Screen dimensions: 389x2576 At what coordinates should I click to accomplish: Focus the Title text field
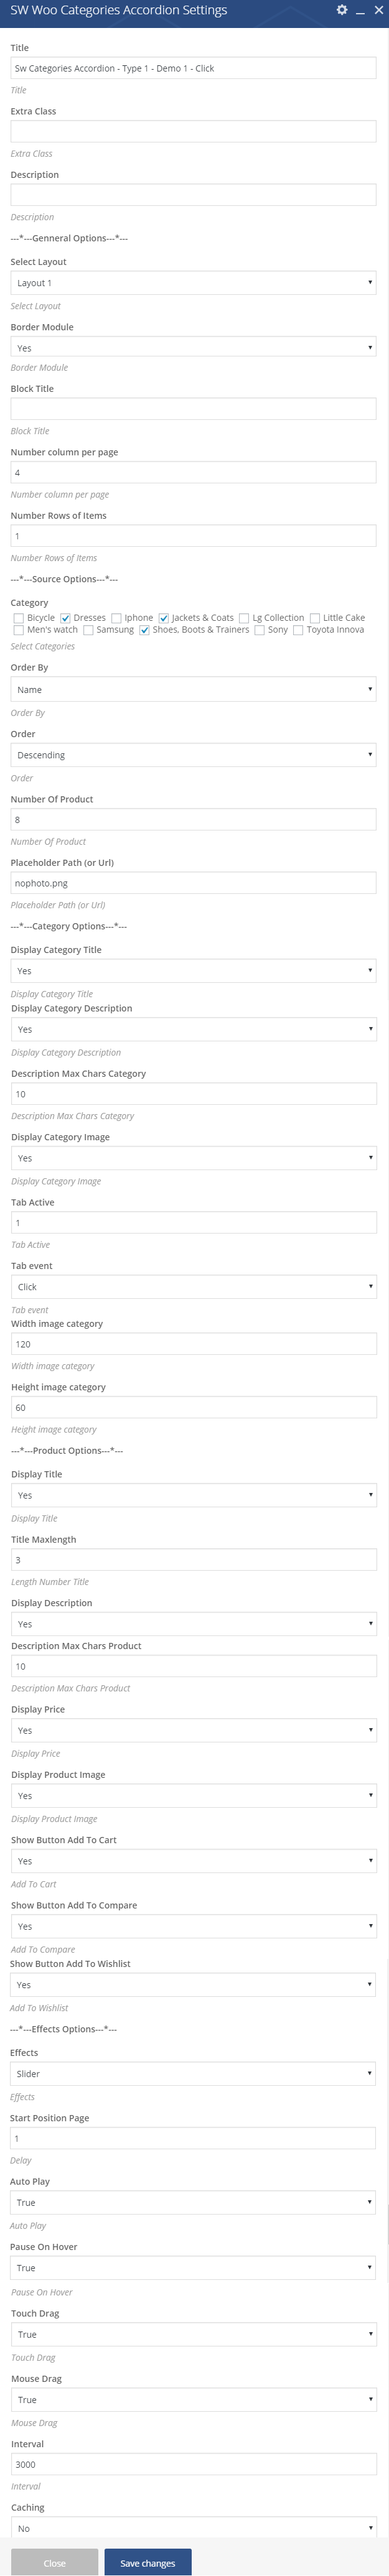point(193,68)
